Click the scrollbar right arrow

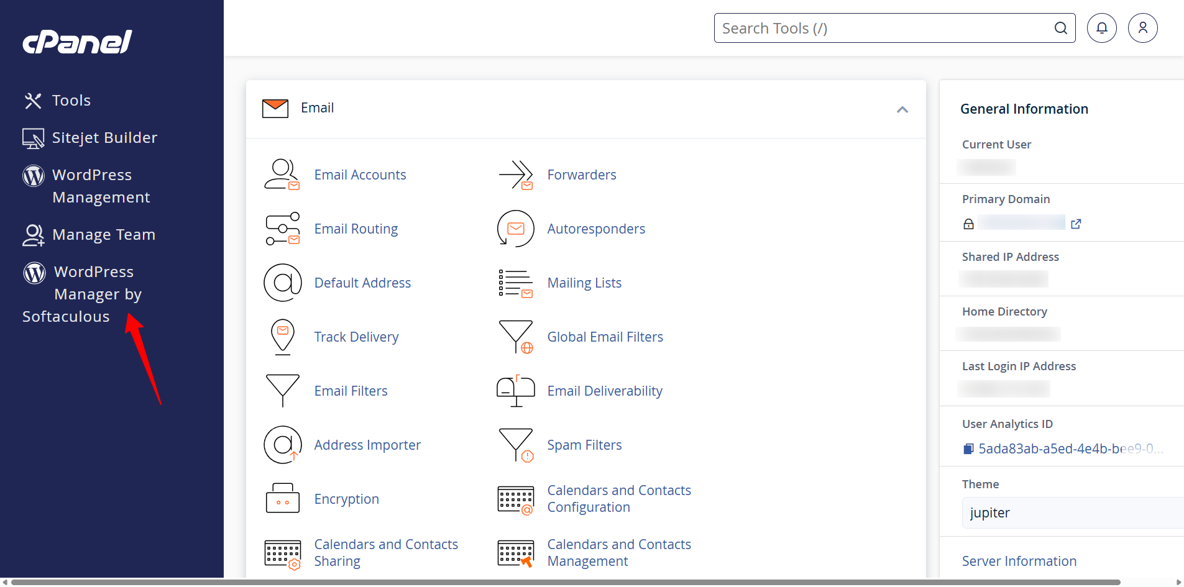[1178, 582]
